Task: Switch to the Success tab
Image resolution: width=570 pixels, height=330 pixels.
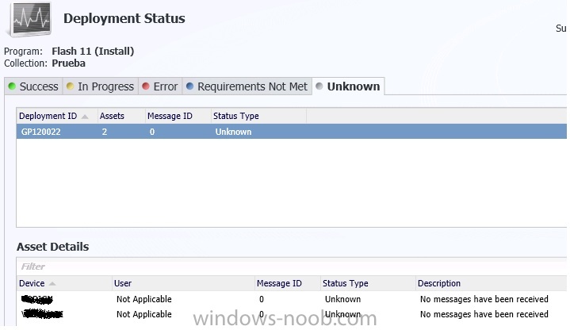Action: (39, 86)
